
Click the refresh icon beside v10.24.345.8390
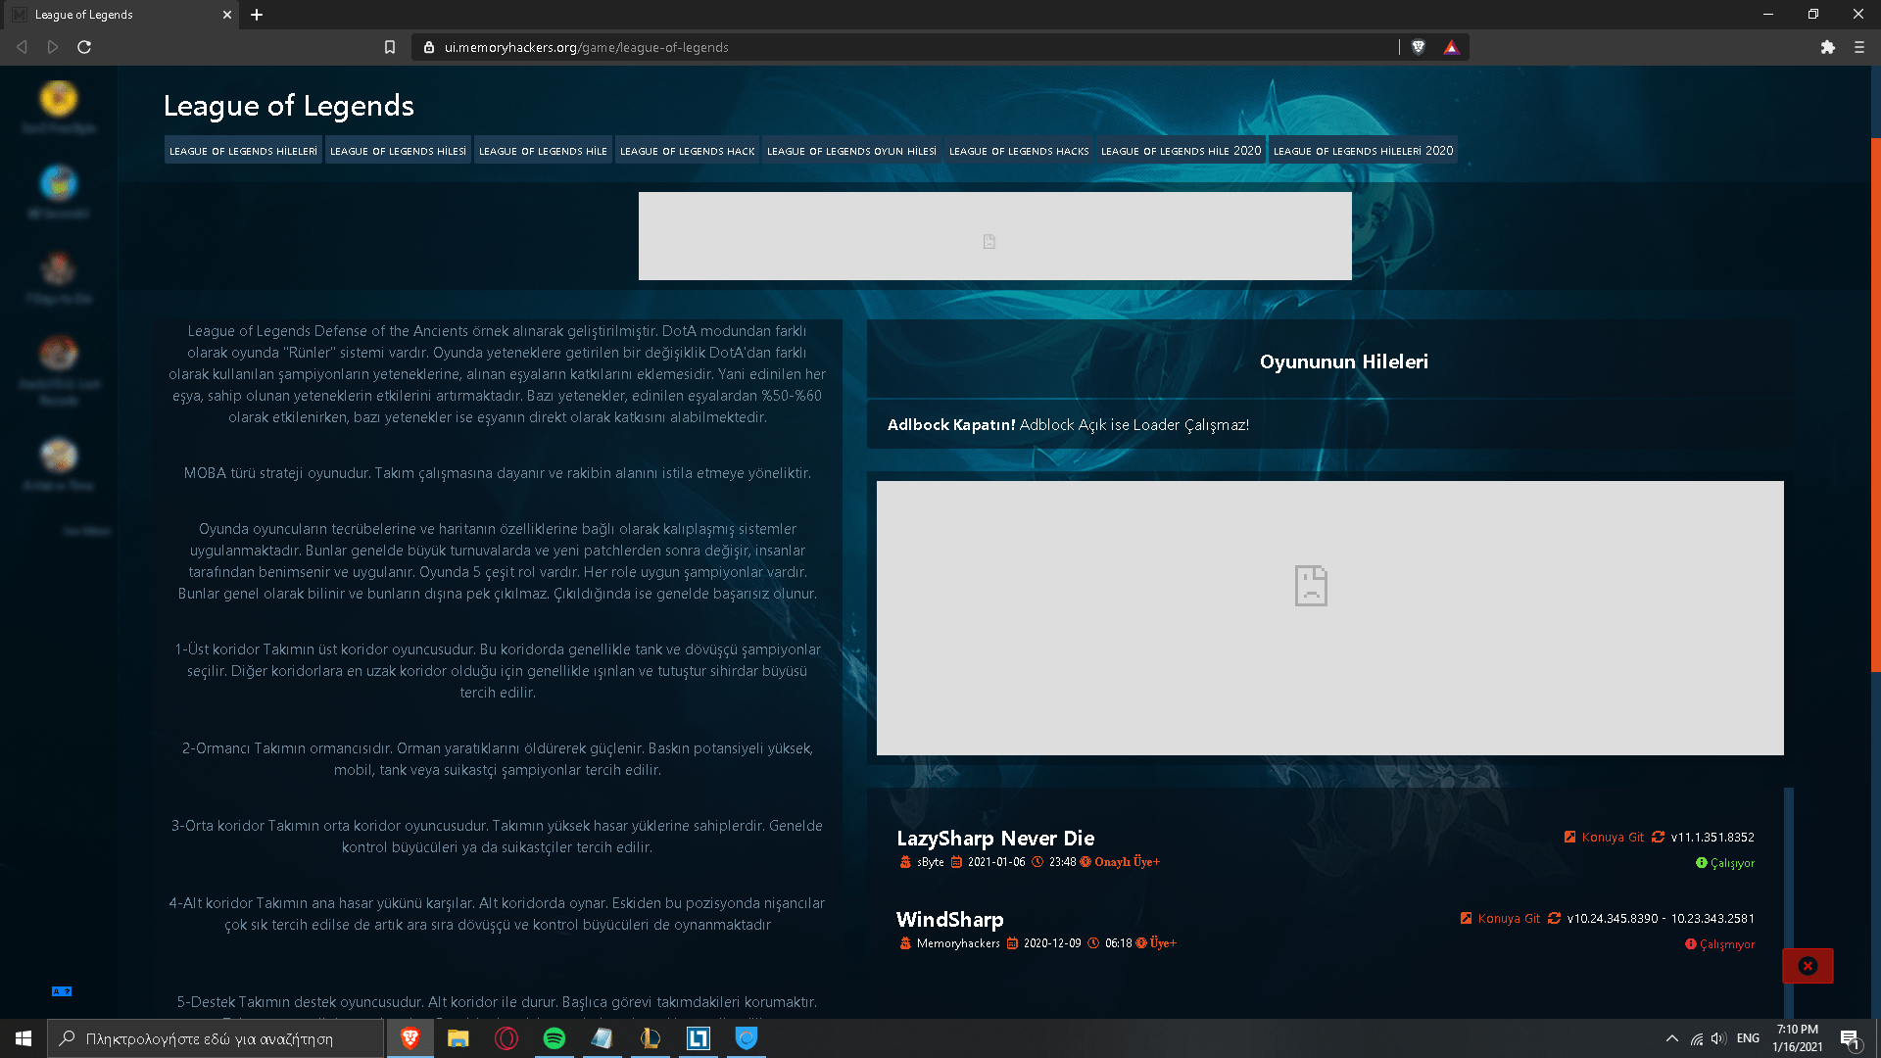(1554, 919)
